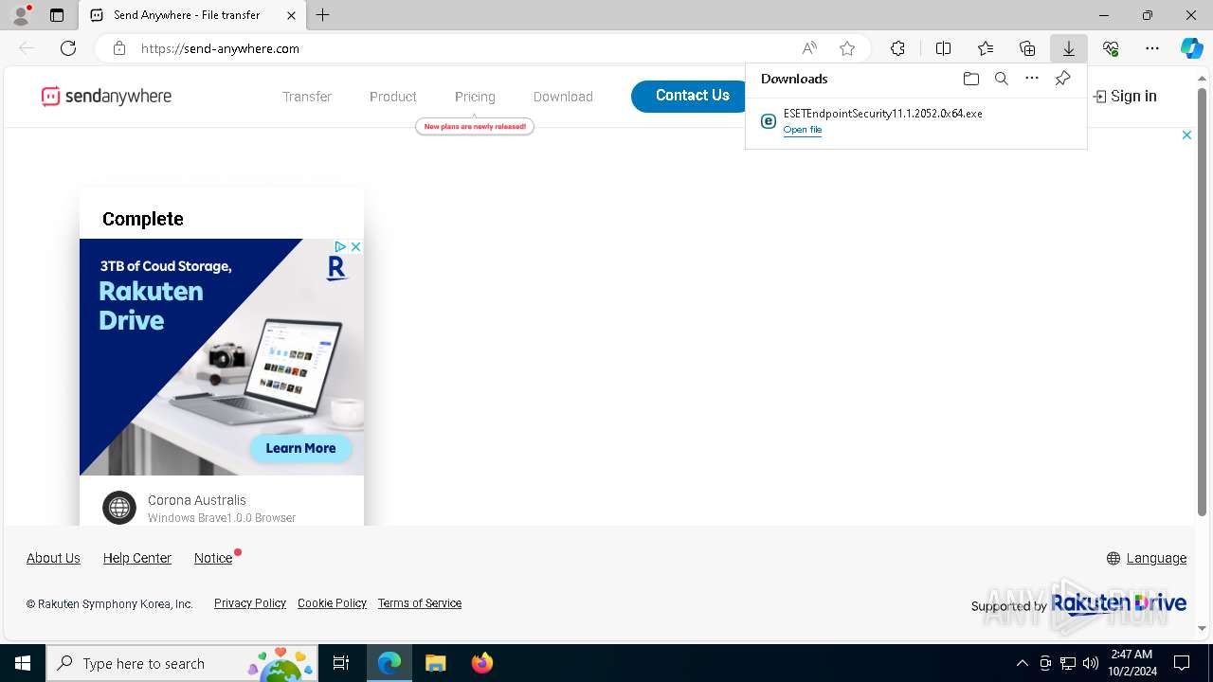The height and width of the screenshot is (682, 1213).
Task: Open the Favorites list icon
Action: pos(986,48)
